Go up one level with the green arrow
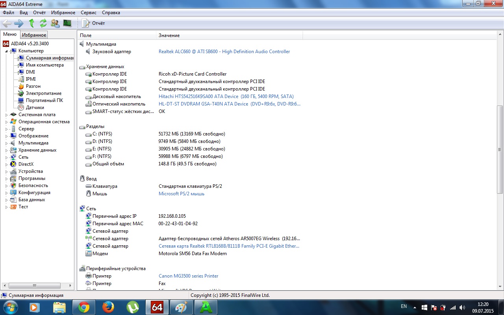The width and height of the screenshot is (504, 315). [x=31, y=23]
